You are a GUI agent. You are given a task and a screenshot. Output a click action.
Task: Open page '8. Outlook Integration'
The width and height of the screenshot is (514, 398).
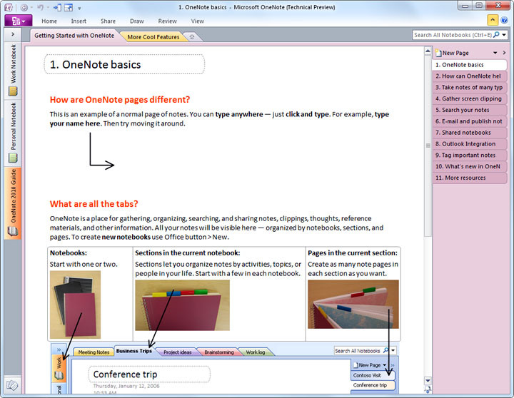(x=470, y=144)
